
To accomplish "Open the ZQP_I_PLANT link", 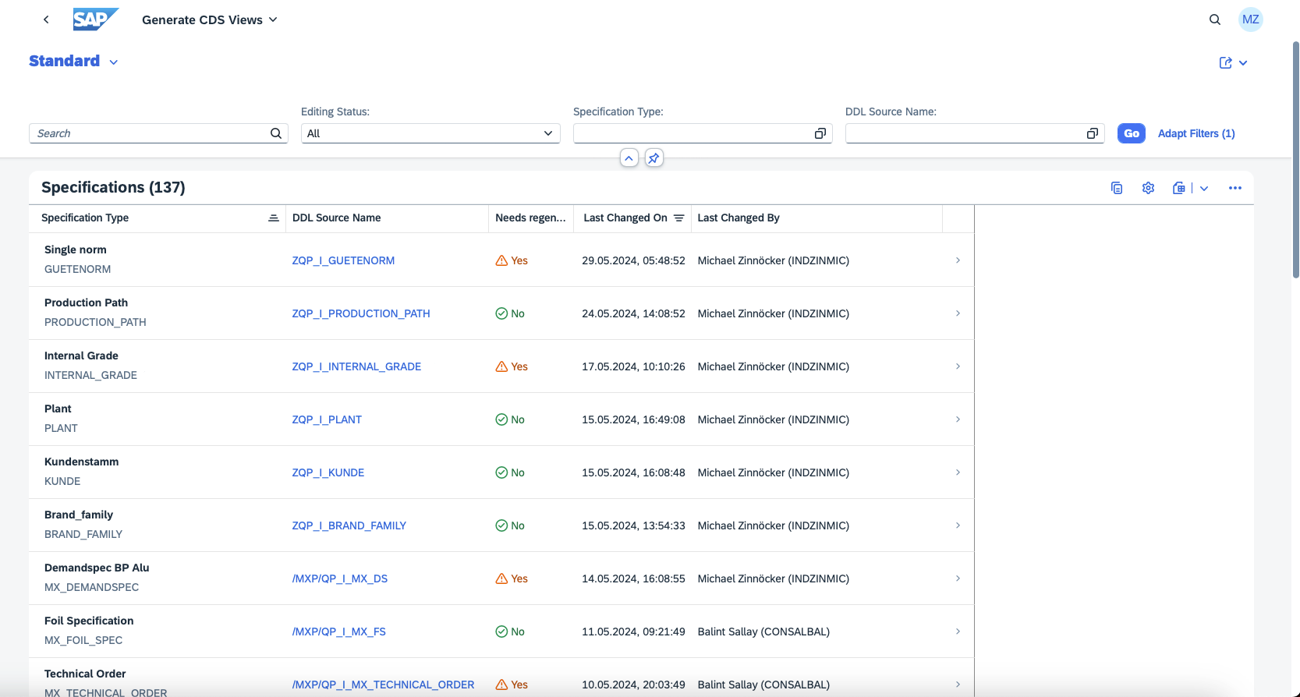I will coord(327,419).
